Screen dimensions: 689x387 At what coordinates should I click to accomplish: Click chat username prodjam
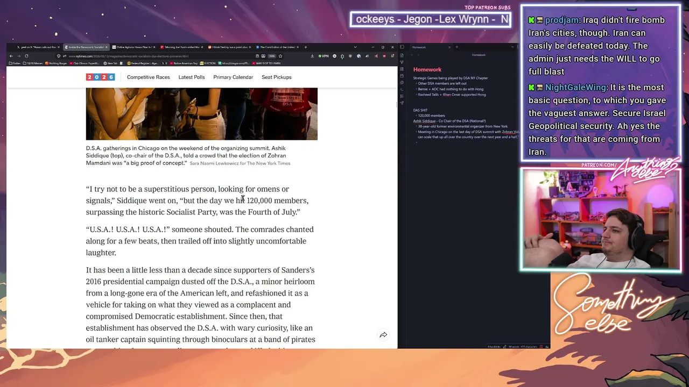(x=561, y=20)
